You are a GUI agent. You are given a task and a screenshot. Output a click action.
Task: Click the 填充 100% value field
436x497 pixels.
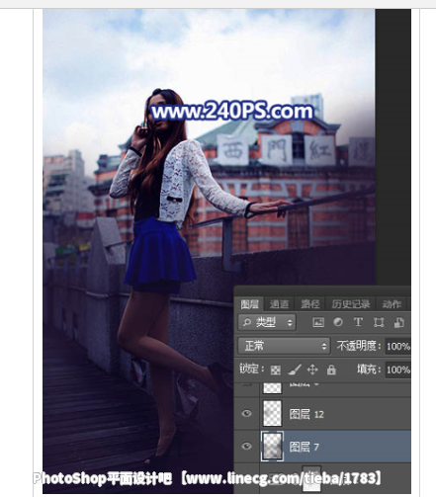point(398,370)
